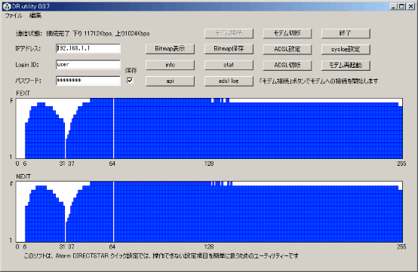Open the ADSL設定 dialog button
This screenshot has height=272, width=418.
[x=287, y=49]
